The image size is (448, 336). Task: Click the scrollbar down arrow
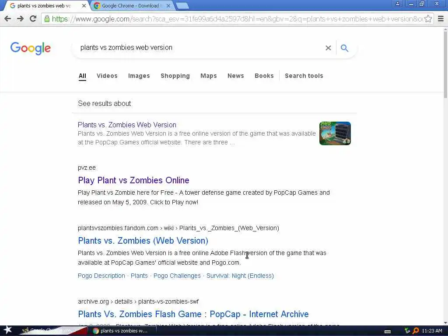[x=445, y=323]
